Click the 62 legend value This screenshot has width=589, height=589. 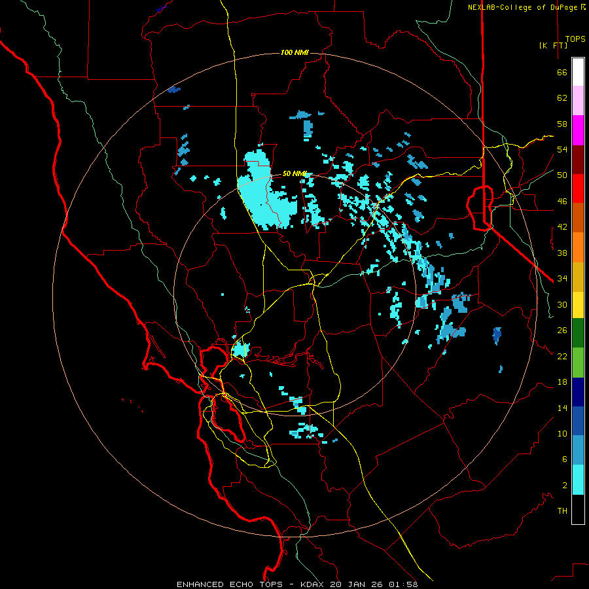562,98
